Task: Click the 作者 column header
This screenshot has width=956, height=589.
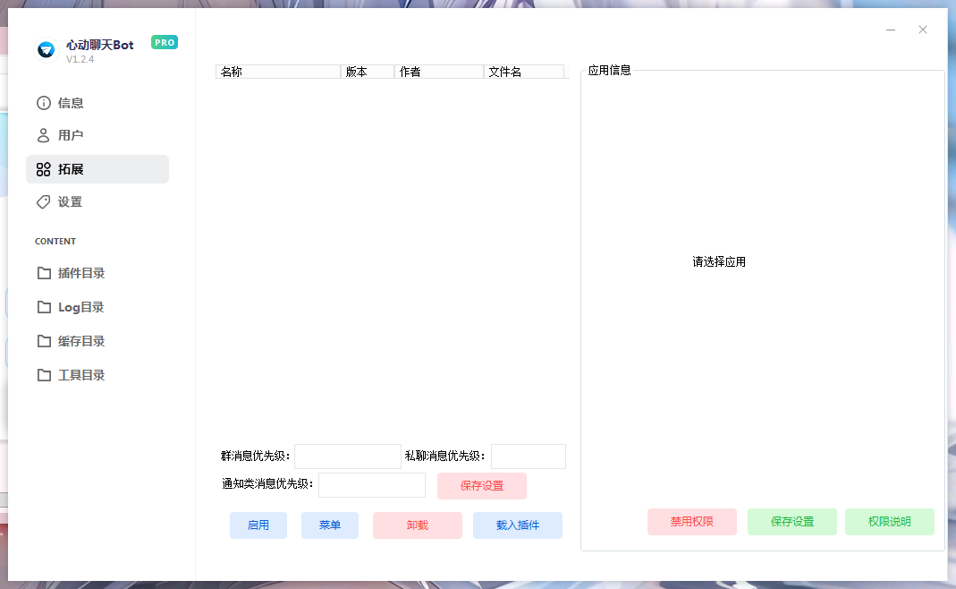Action: point(439,72)
